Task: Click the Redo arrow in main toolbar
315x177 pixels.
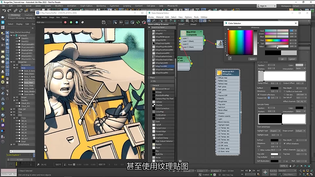Action: (x=9, y=11)
